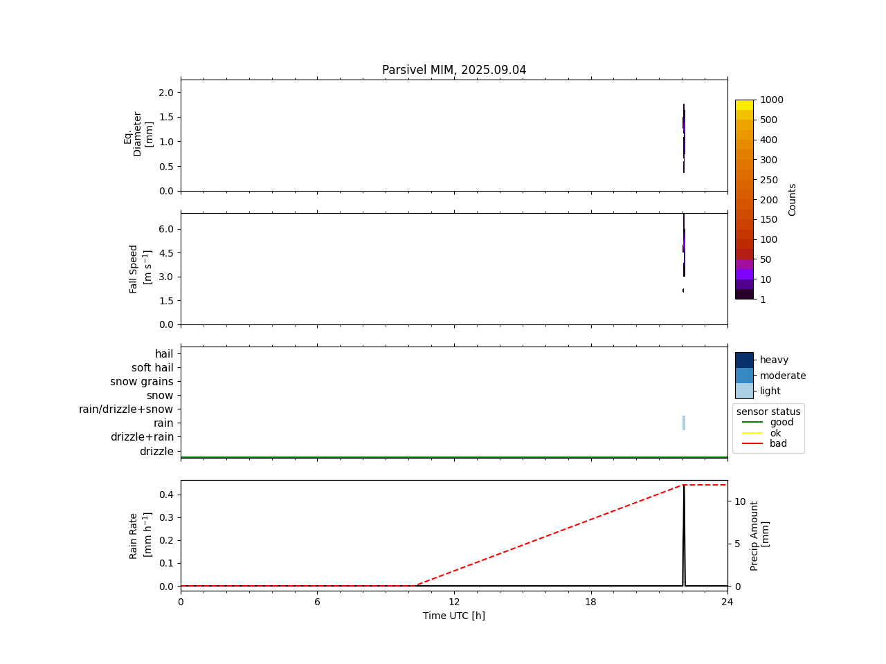The image size is (886, 664).
Task: Click the pale blue 'light' legend swatch
Action: point(744,391)
